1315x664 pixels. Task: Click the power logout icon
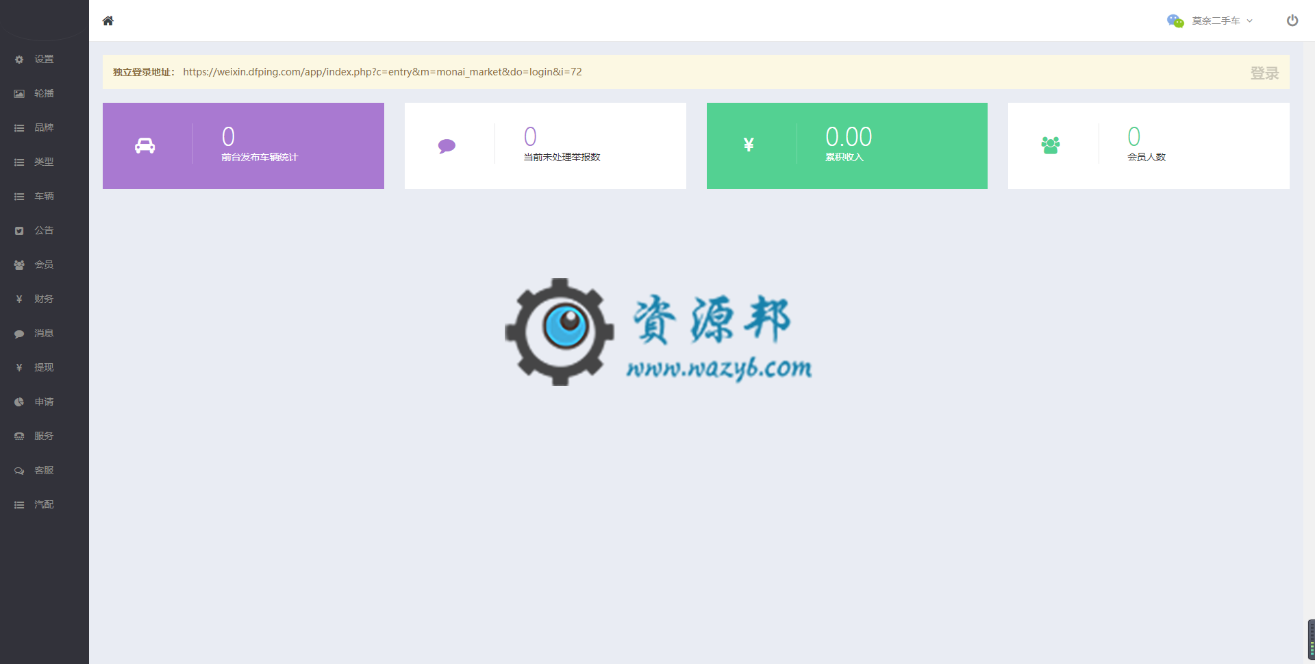click(x=1292, y=21)
